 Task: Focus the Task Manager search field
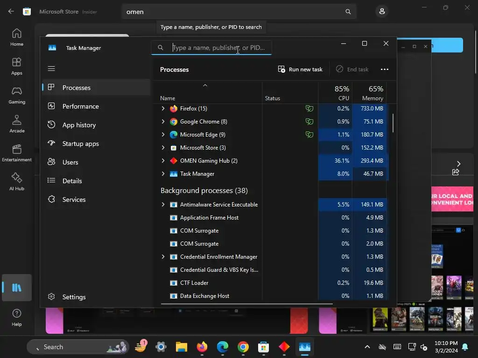211,48
